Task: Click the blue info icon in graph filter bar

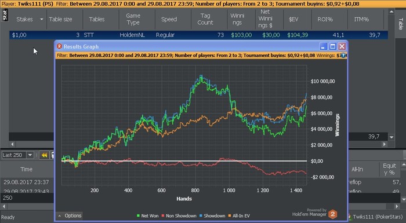Action: 343,56
